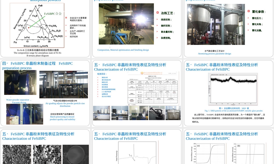Screen dimensions: 274x164
Task: Click the heading '冶炼工艺:'
Action: pos(168,13)
